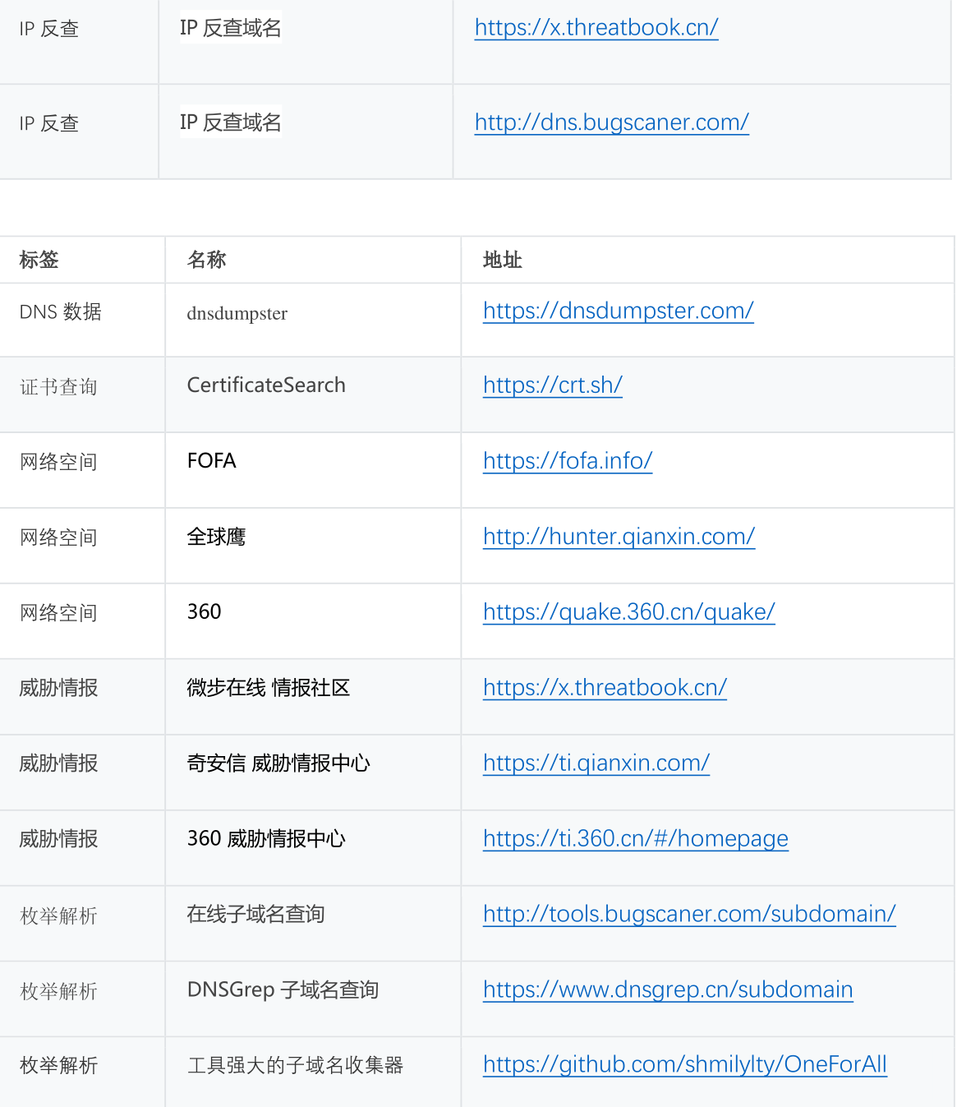Viewport: 957px width, 1107px height.
Task: Click the dnsdumpster name cell
Action: point(237,314)
